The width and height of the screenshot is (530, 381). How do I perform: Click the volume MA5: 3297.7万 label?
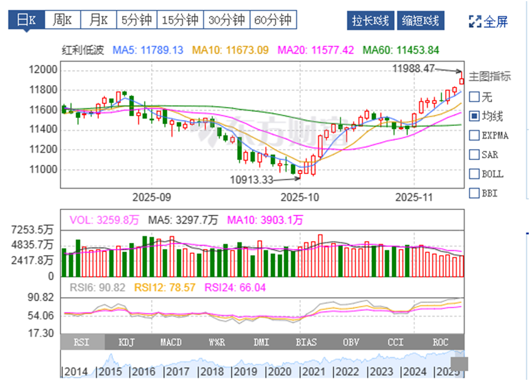pos(183,220)
